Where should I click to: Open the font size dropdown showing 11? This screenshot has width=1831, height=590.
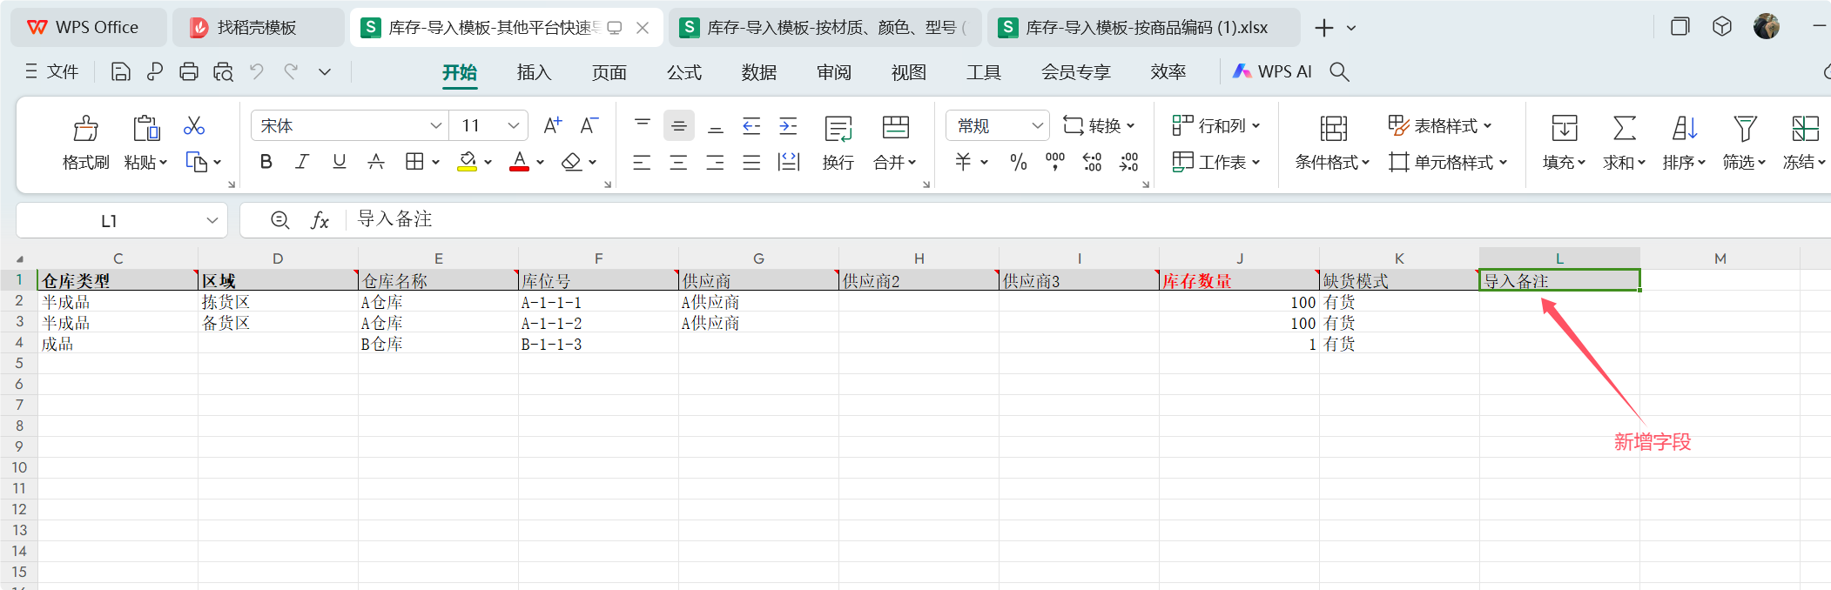coord(514,126)
